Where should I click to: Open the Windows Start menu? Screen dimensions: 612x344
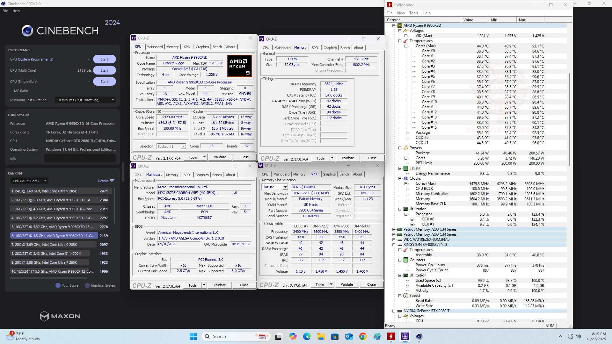click(x=193, y=336)
